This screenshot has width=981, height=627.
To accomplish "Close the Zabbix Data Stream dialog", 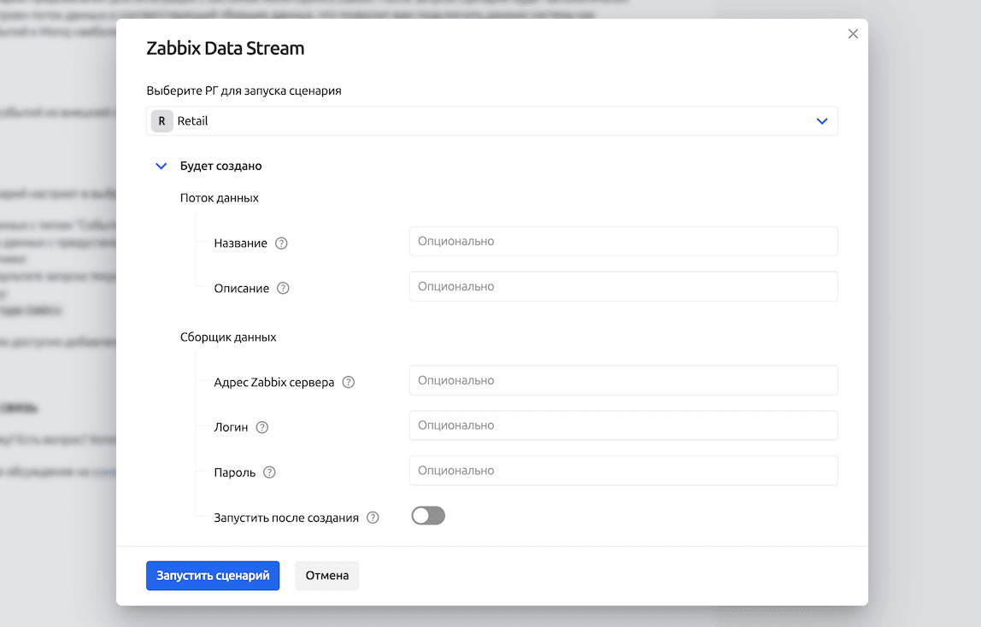I will pyautogui.click(x=852, y=34).
